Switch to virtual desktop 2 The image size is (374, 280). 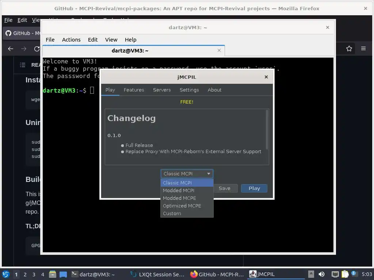click(25, 275)
